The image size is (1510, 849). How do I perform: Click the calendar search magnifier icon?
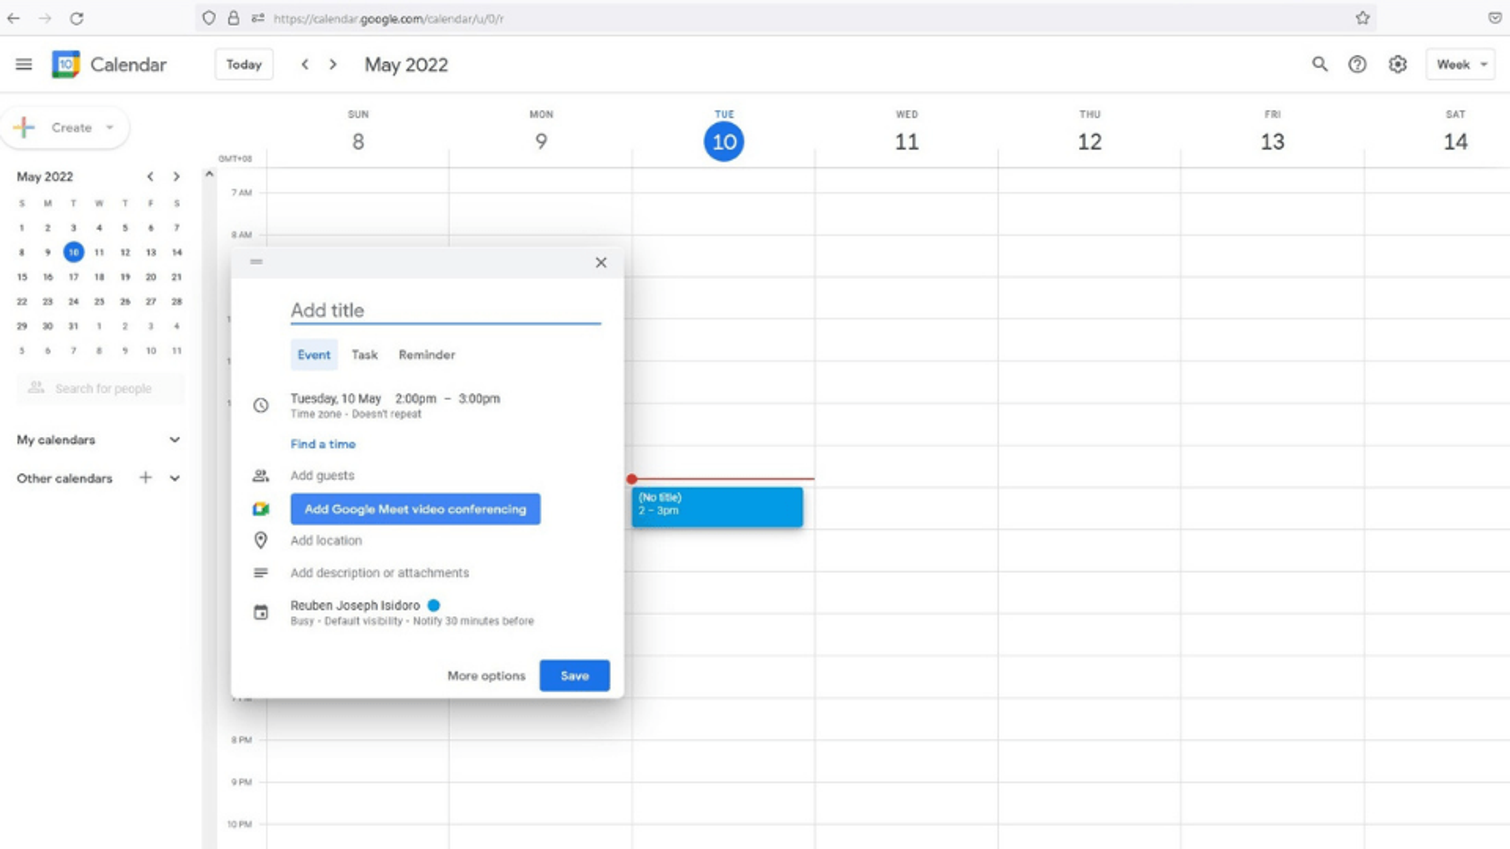(x=1319, y=64)
